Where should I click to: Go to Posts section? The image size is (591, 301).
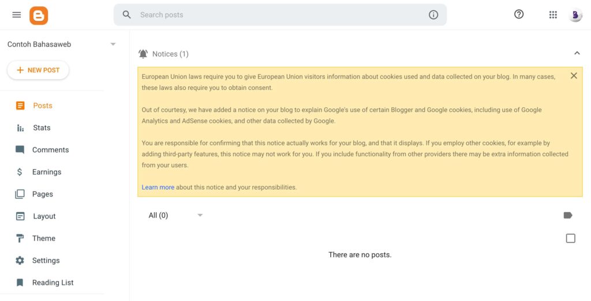click(43, 106)
